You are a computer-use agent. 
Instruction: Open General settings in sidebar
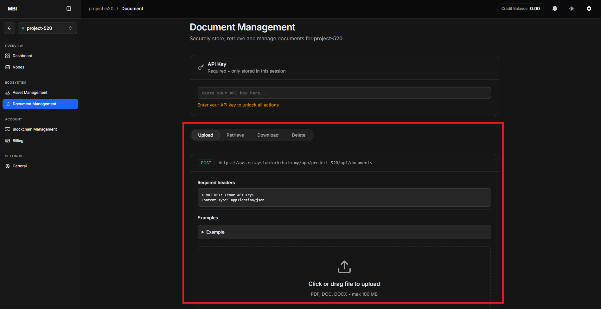click(20, 166)
